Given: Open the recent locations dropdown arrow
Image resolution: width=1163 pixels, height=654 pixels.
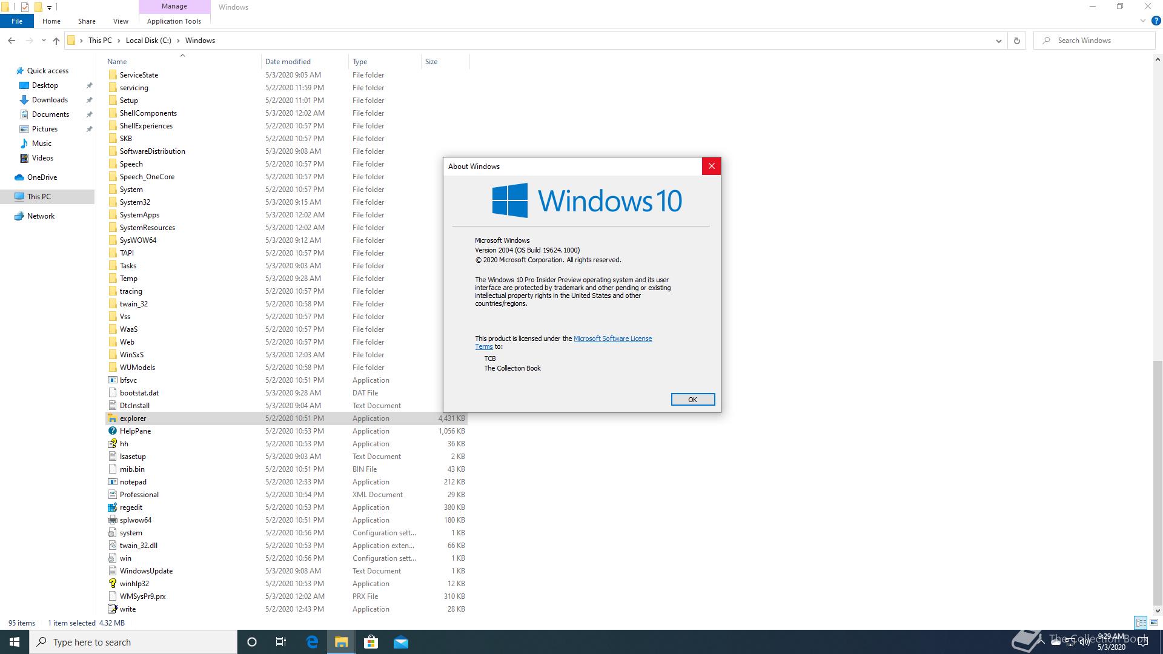Looking at the screenshot, I should [x=44, y=41].
